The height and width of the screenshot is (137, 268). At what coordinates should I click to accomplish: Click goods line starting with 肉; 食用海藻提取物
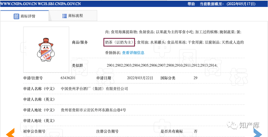tap(173, 32)
